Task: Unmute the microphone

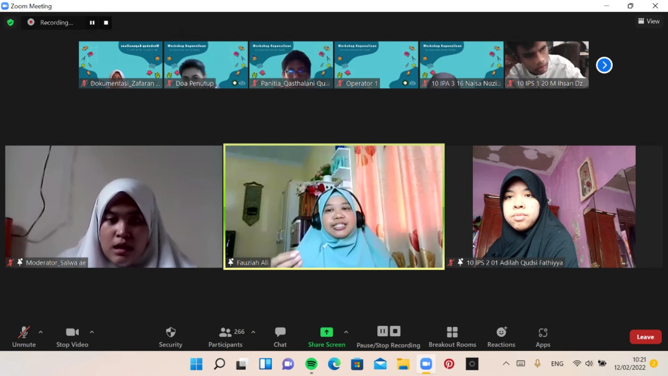Action: pyautogui.click(x=24, y=337)
